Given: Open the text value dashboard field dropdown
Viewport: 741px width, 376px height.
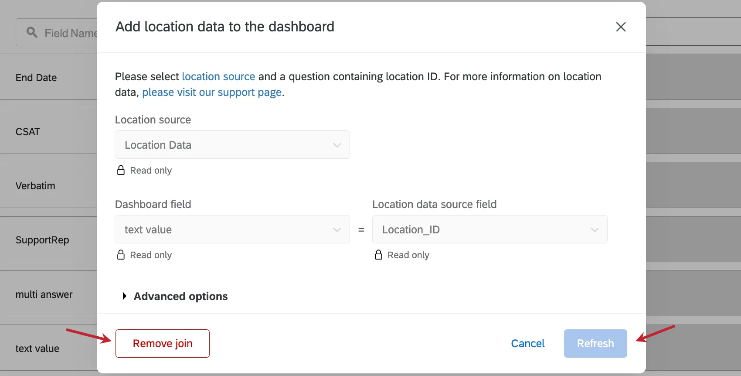Looking at the screenshot, I should coord(232,229).
